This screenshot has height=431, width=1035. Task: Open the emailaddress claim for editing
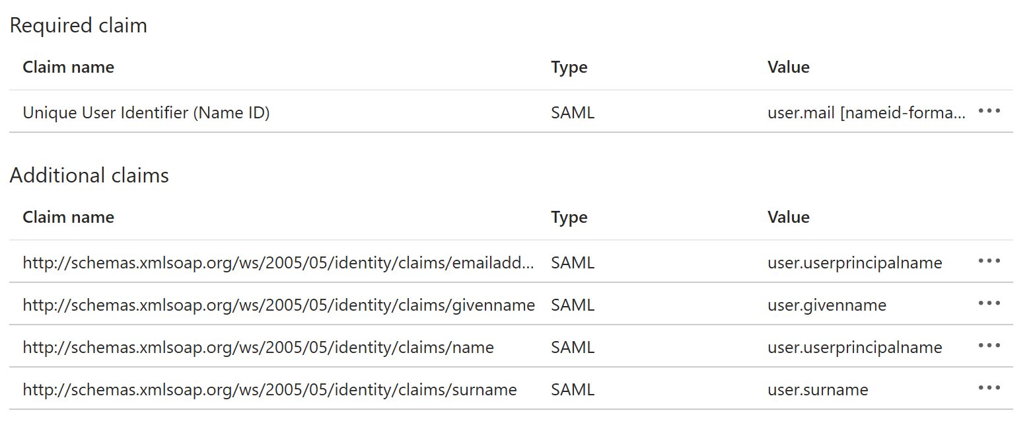tap(279, 262)
